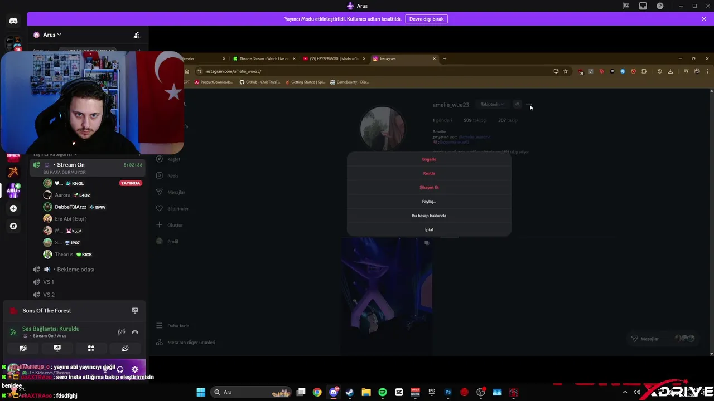Open Steam from the taskbar
714x401 pixels.
[350, 392]
